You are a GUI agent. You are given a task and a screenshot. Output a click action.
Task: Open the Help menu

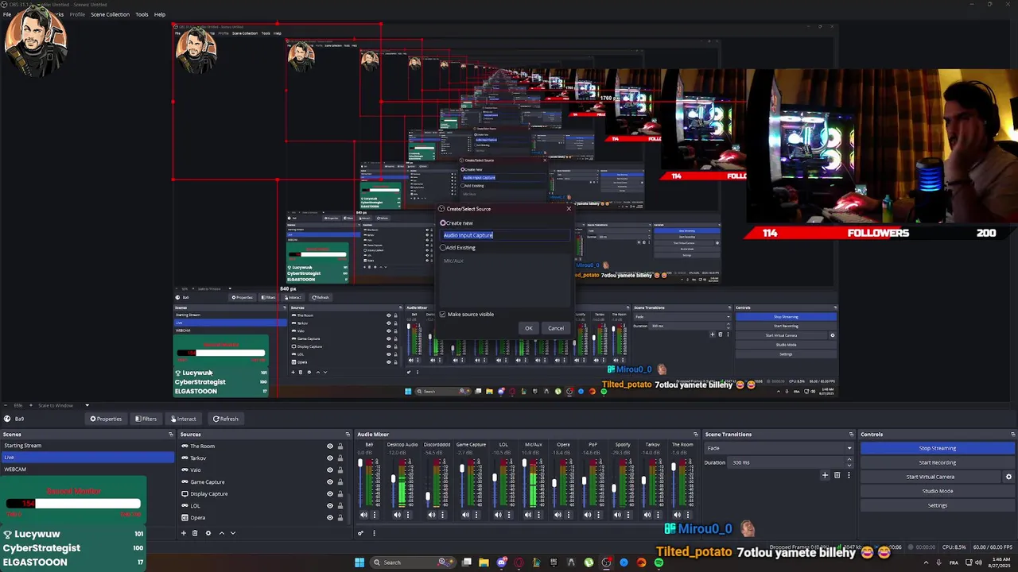[160, 14]
